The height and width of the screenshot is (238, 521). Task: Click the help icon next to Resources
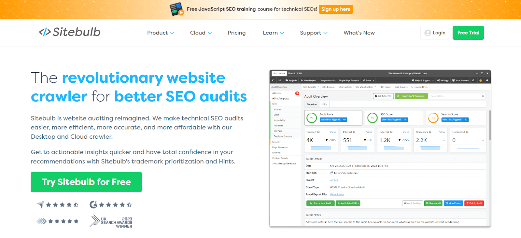[x=430, y=132]
